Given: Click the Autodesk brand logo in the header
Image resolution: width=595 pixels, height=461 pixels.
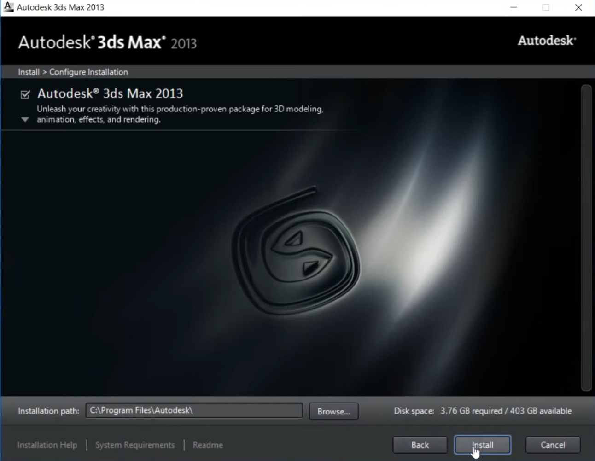Looking at the screenshot, I should [x=546, y=41].
